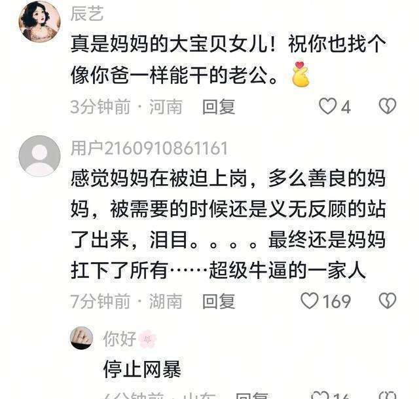The image size is (419, 399).
Task: Dislike the 停止网暴 reply
Action: point(388,395)
